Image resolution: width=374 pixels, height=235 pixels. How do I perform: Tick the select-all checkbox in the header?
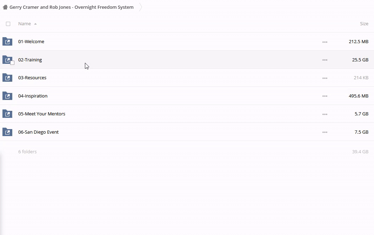coord(8,24)
